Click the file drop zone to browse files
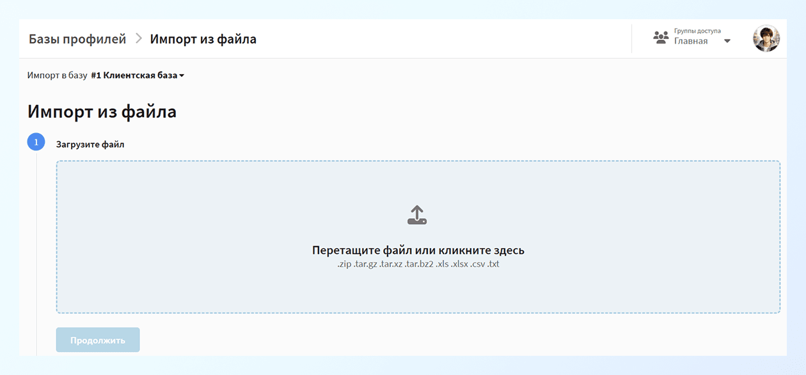Image resolution: width=806 pixels, height=375 pixels. pos(417,237)
